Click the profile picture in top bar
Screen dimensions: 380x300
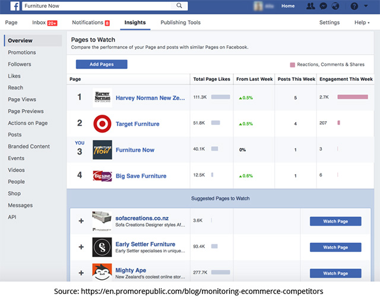[x=258, y=6]
